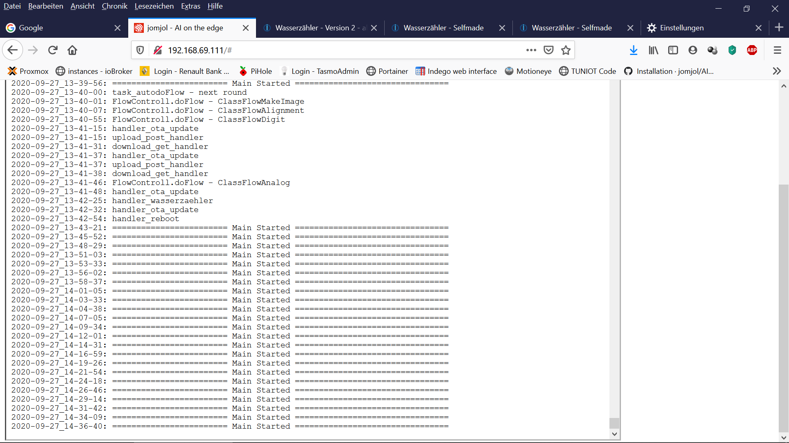Viewport: 789px width, 443px height.
Task: Open the downloads panel
Action: click(634, 50)
